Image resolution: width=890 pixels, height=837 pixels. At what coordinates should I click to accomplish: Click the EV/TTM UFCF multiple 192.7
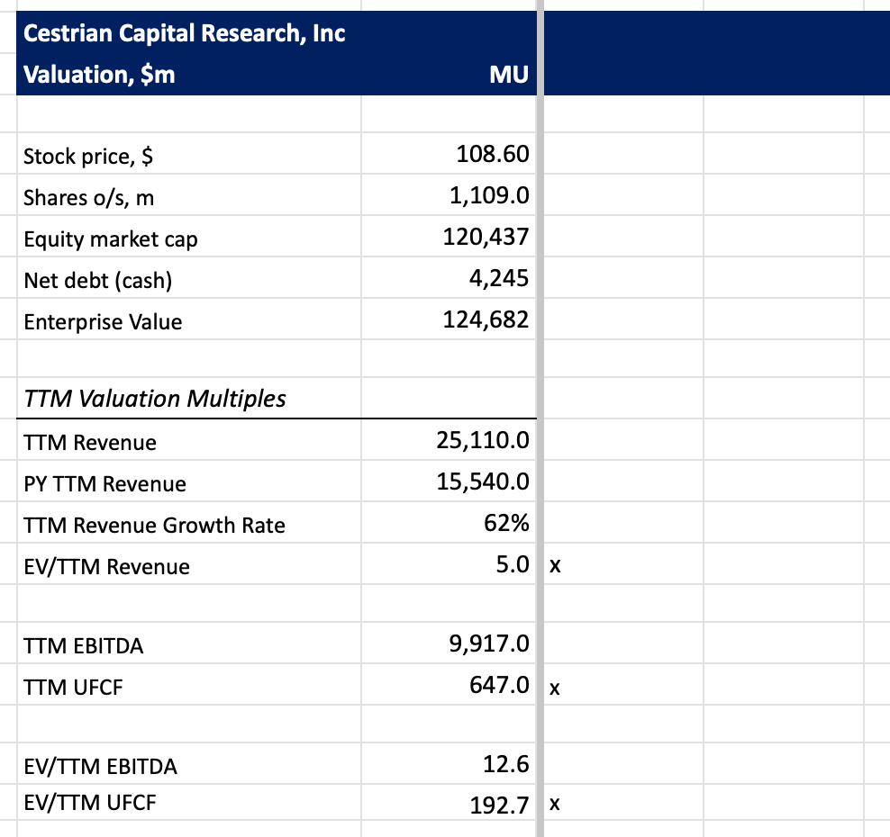(499, 804)
